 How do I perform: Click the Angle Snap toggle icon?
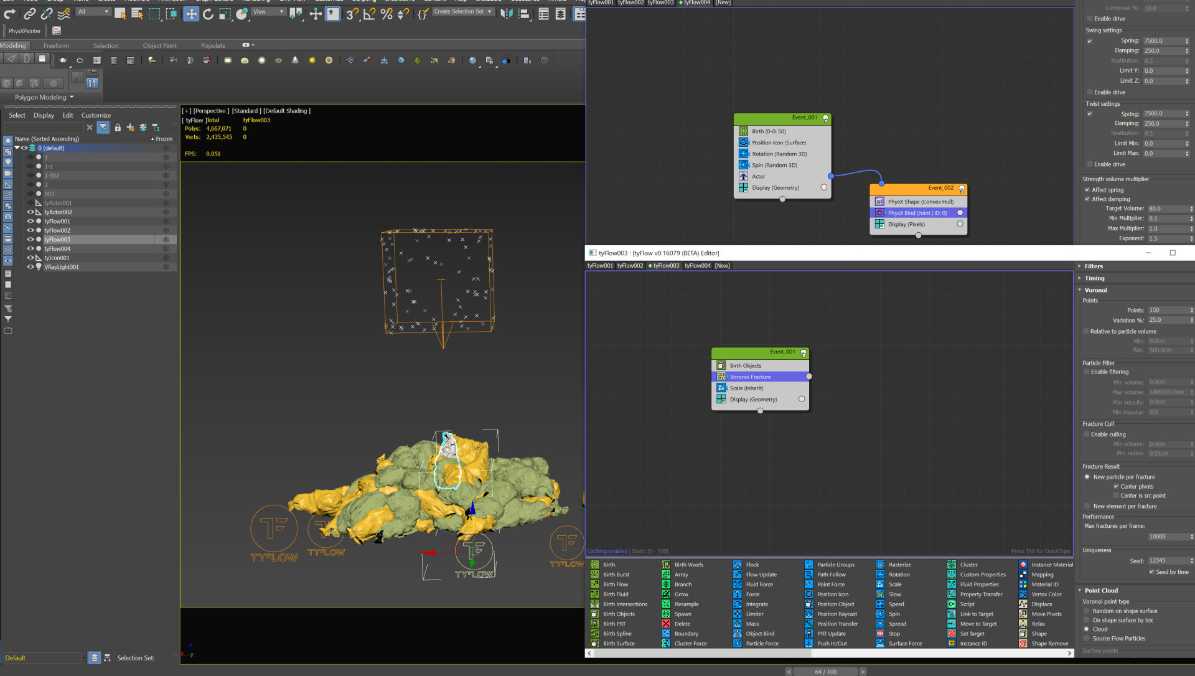click(x=369, y=14)
